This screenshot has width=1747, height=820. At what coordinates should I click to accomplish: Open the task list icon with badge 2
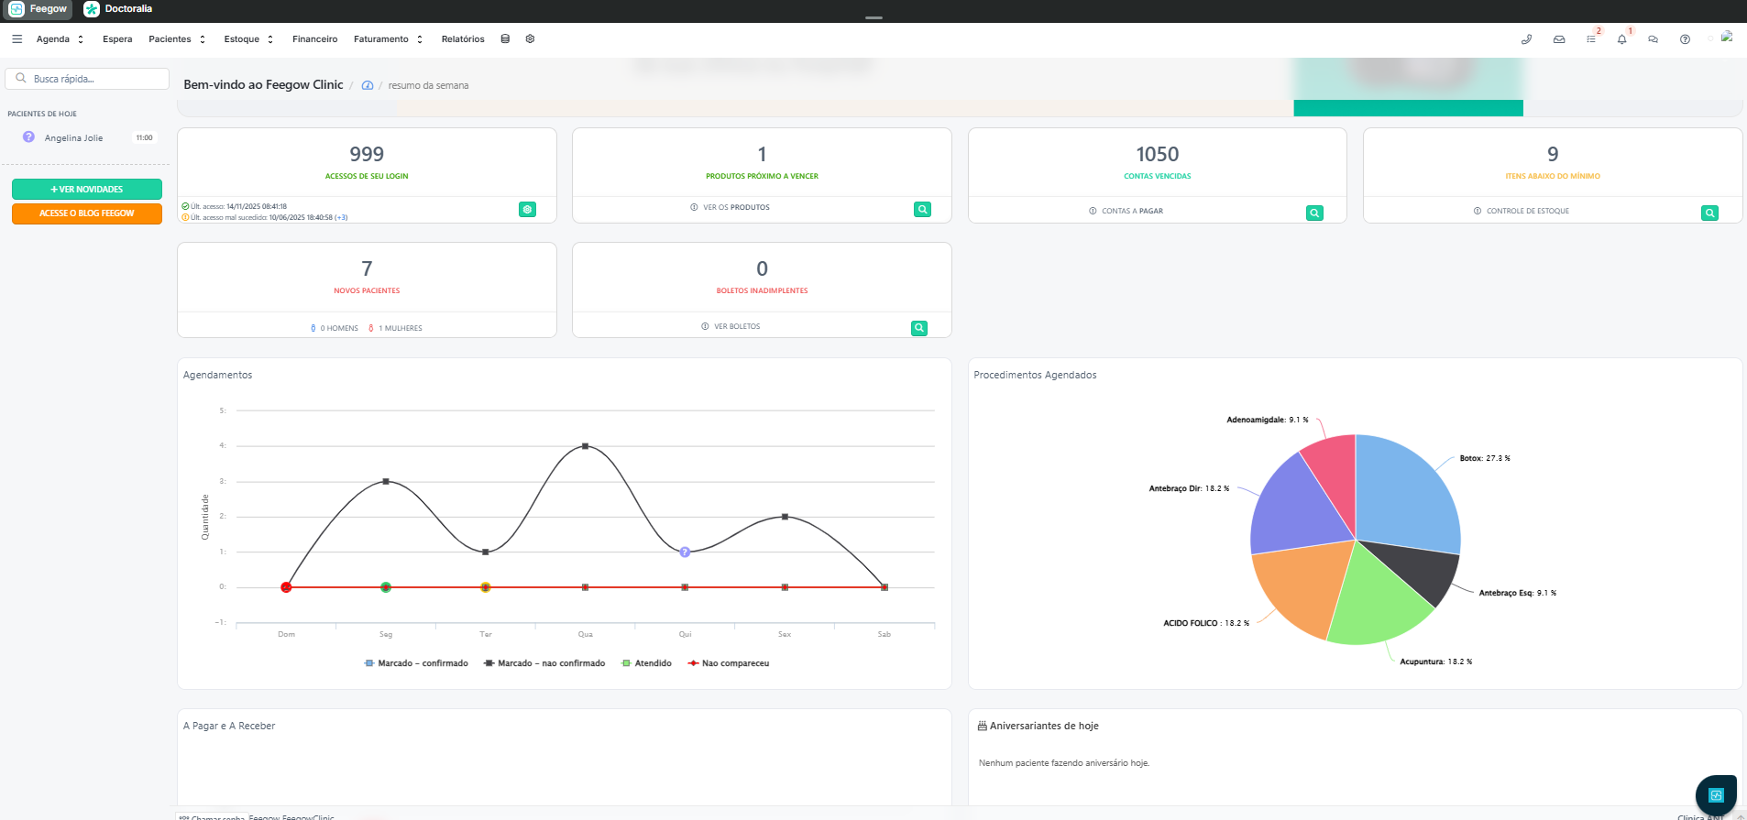tap(1591, 39)
